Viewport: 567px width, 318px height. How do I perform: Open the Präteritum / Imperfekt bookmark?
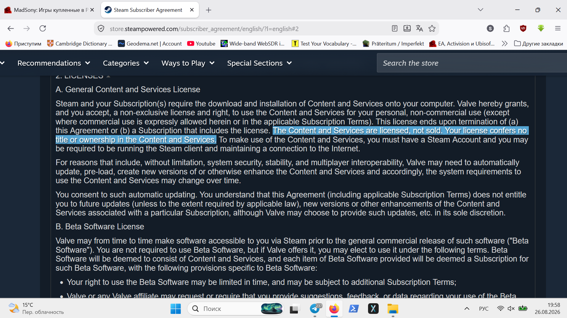393,43
